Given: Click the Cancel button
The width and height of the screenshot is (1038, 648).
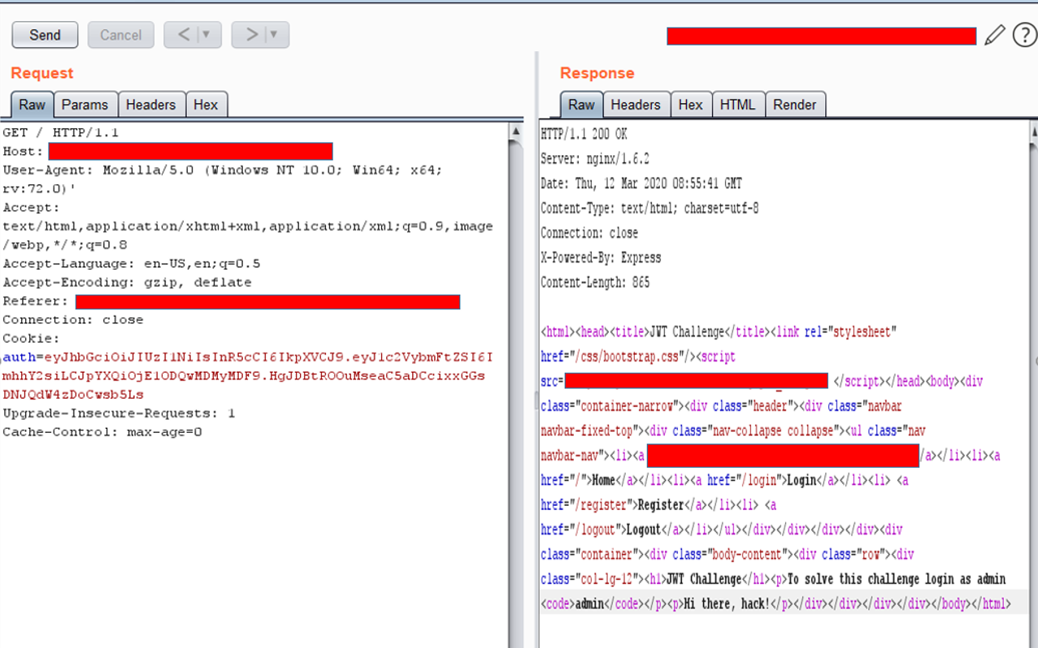Looking at the screenshot, I should coord(120,35).
